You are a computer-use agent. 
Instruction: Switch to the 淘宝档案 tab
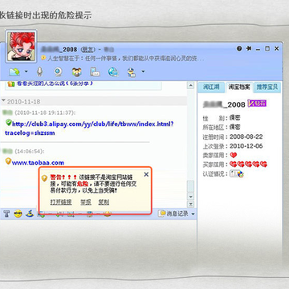coord(239,87)
